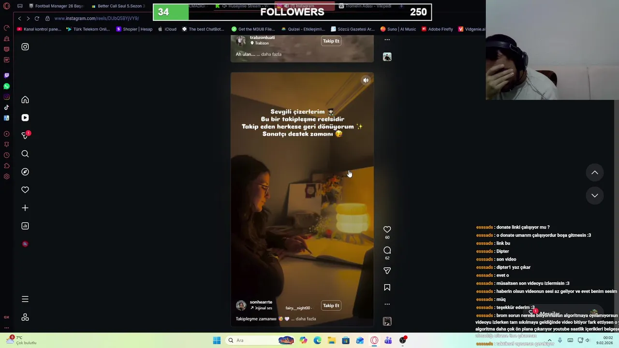The image size is (619, 348).
Task: Open iCloud bookmark
Action: (x=167, y=29)
